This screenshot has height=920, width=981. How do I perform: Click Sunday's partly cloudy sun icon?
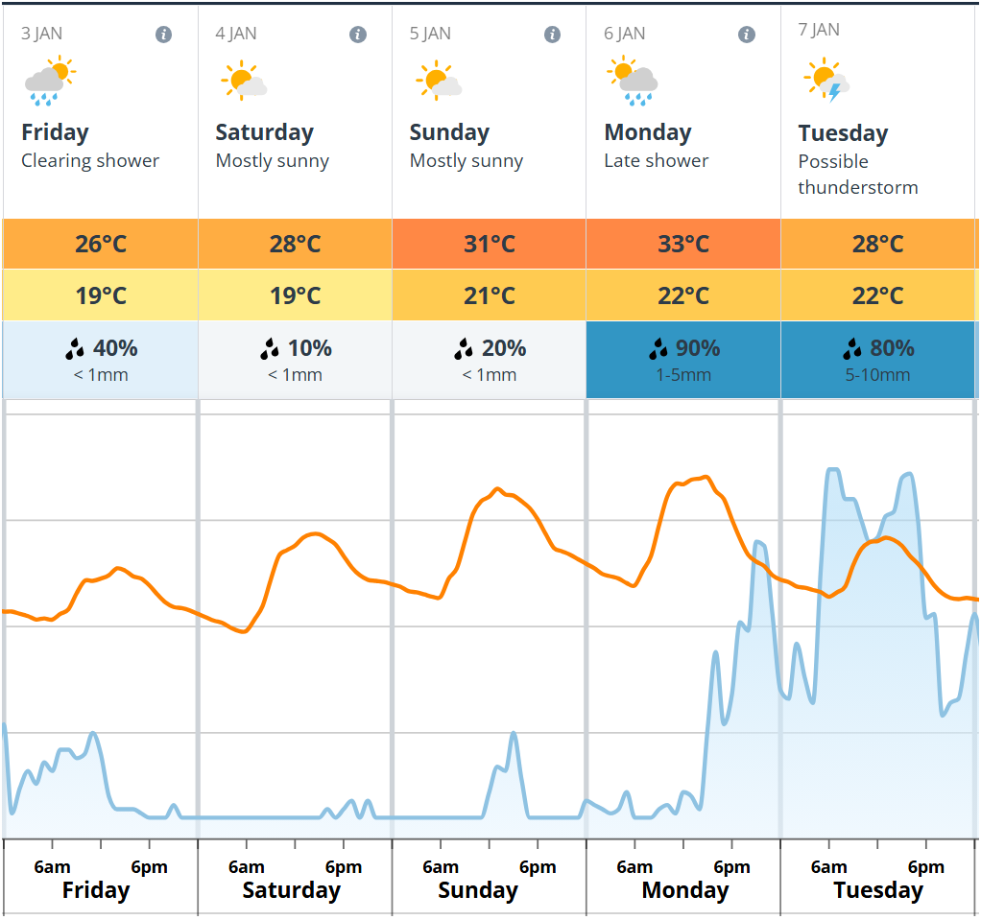[439, 81]
